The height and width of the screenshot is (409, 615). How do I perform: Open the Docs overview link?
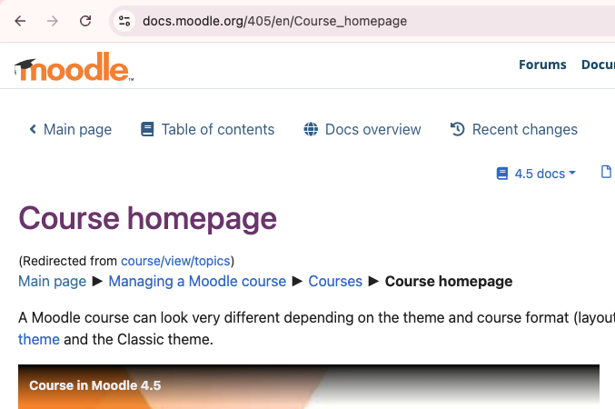pos(372,130)
